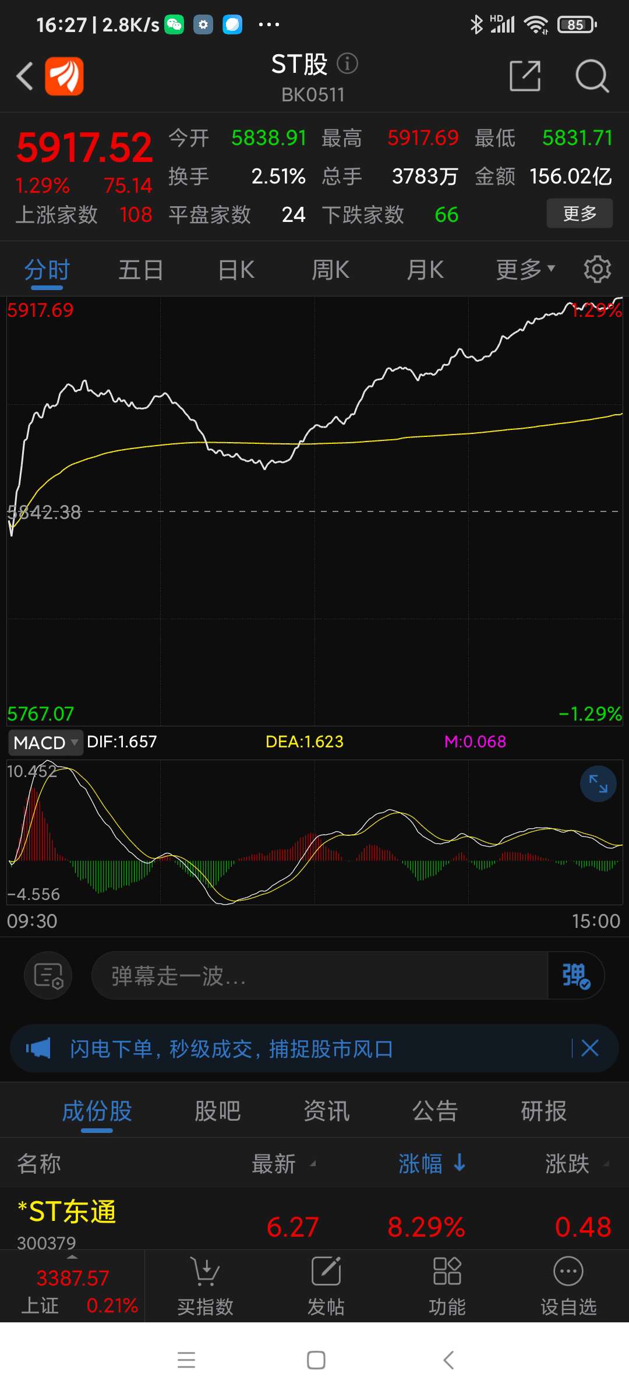Open the 研报 tab
629x1398 pixels.
click(x=544, y=1111)
